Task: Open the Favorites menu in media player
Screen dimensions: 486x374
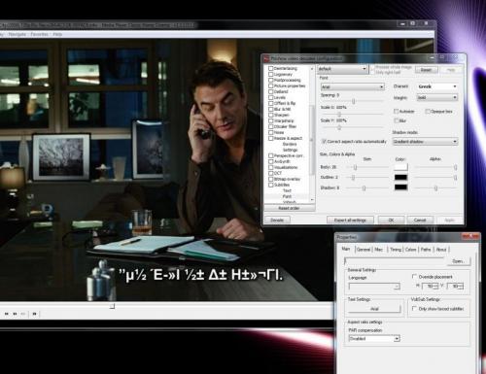Action: coord(39,34)
